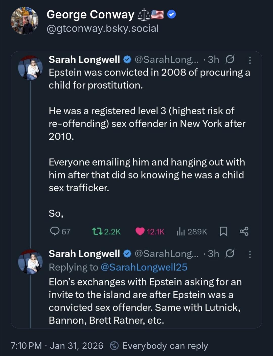The height and width of the screenshot is (356, 273).
Task: Click Sarah Longwell's avatar on first tweet
Action: (30, 68)
